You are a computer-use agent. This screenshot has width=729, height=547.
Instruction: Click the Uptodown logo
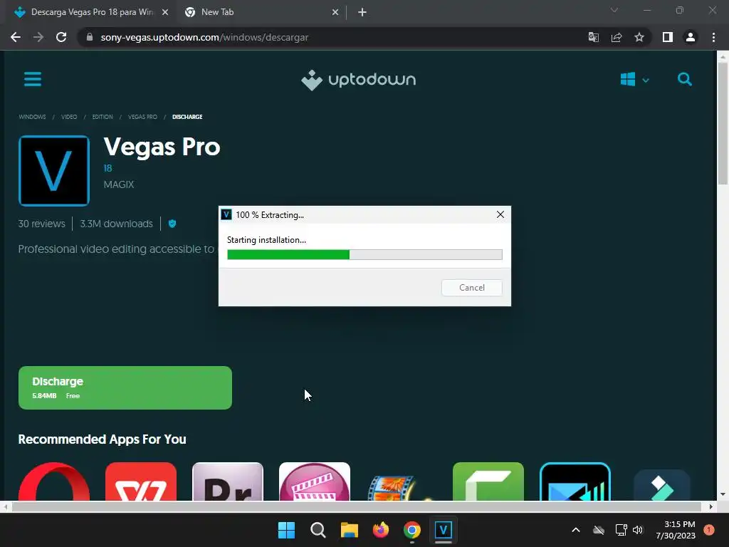coord(359,80)
